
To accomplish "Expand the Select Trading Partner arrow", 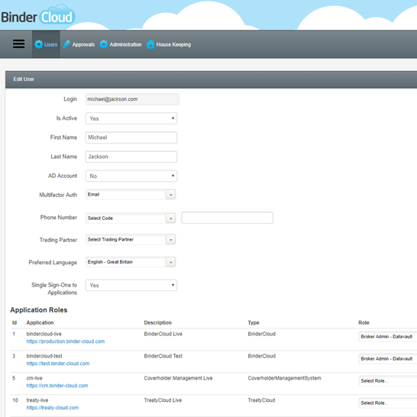I will [171, 240].
